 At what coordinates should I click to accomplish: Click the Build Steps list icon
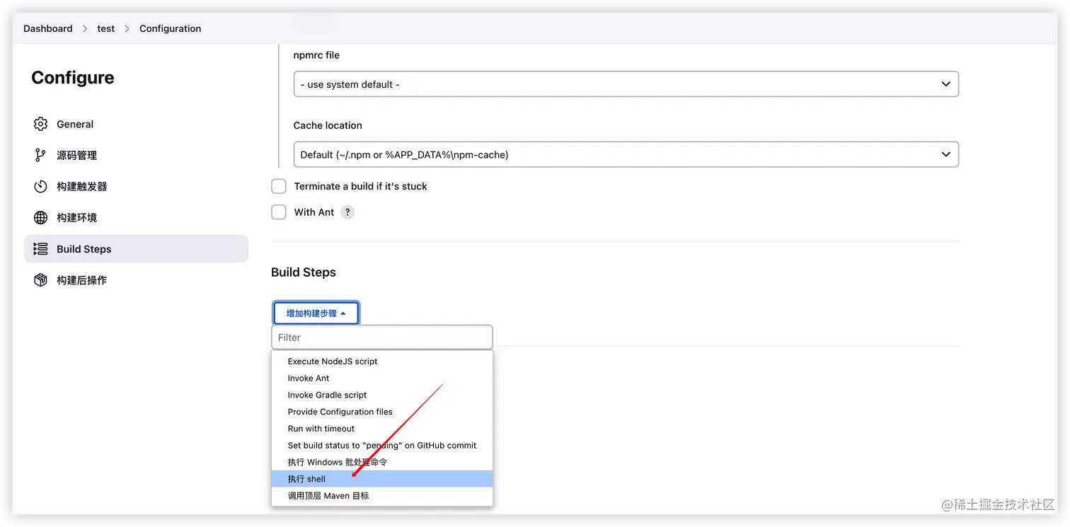(x=40, y=249)
